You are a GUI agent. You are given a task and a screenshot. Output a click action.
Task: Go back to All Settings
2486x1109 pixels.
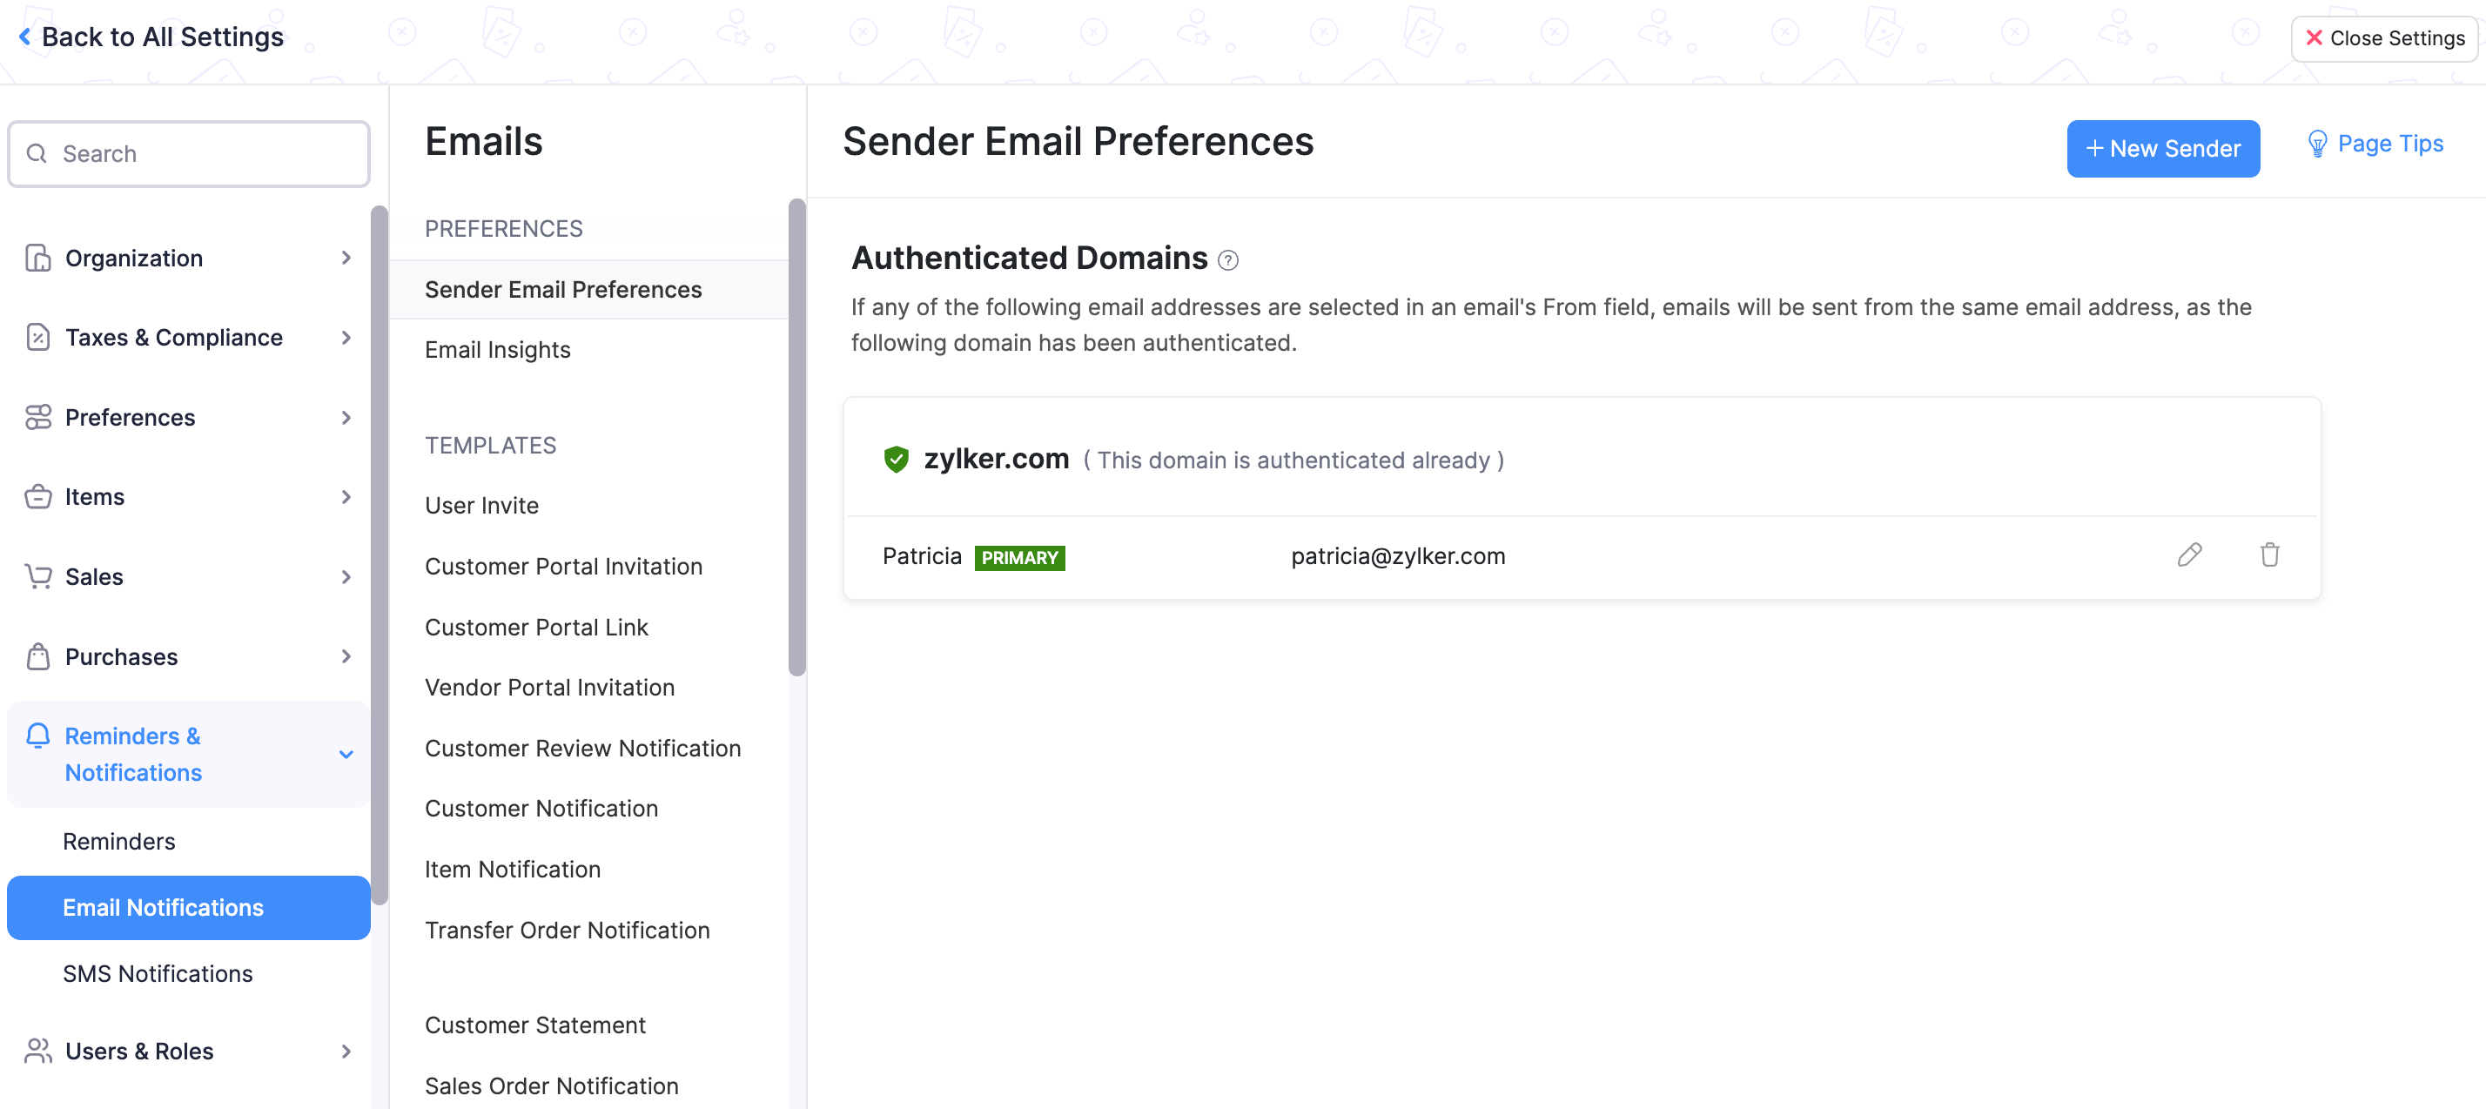pos(151,37)
